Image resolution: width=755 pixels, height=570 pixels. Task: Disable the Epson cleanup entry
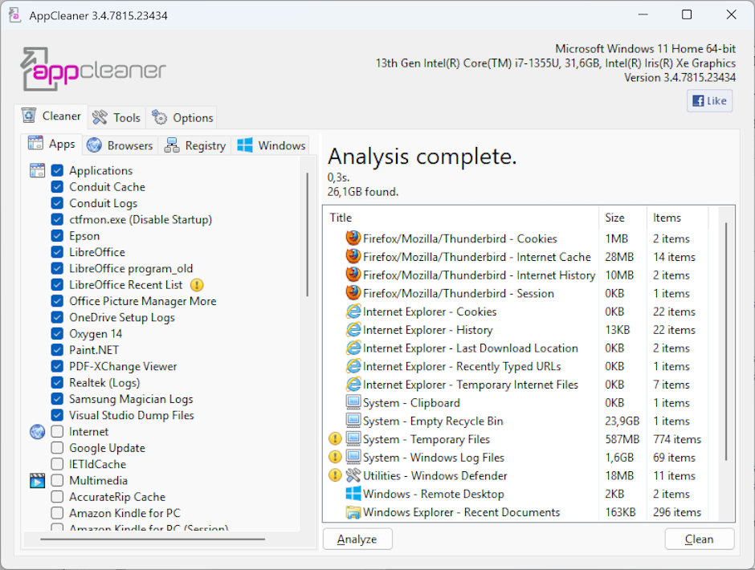56,236
